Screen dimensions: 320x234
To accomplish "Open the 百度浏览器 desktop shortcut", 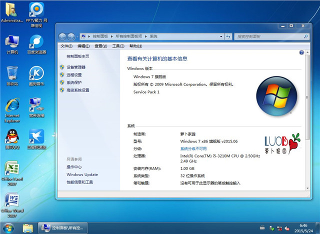I will (x=36, y=42).
